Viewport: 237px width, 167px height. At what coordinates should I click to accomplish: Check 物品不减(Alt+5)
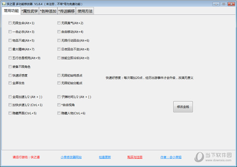click(x=10, y=41)
